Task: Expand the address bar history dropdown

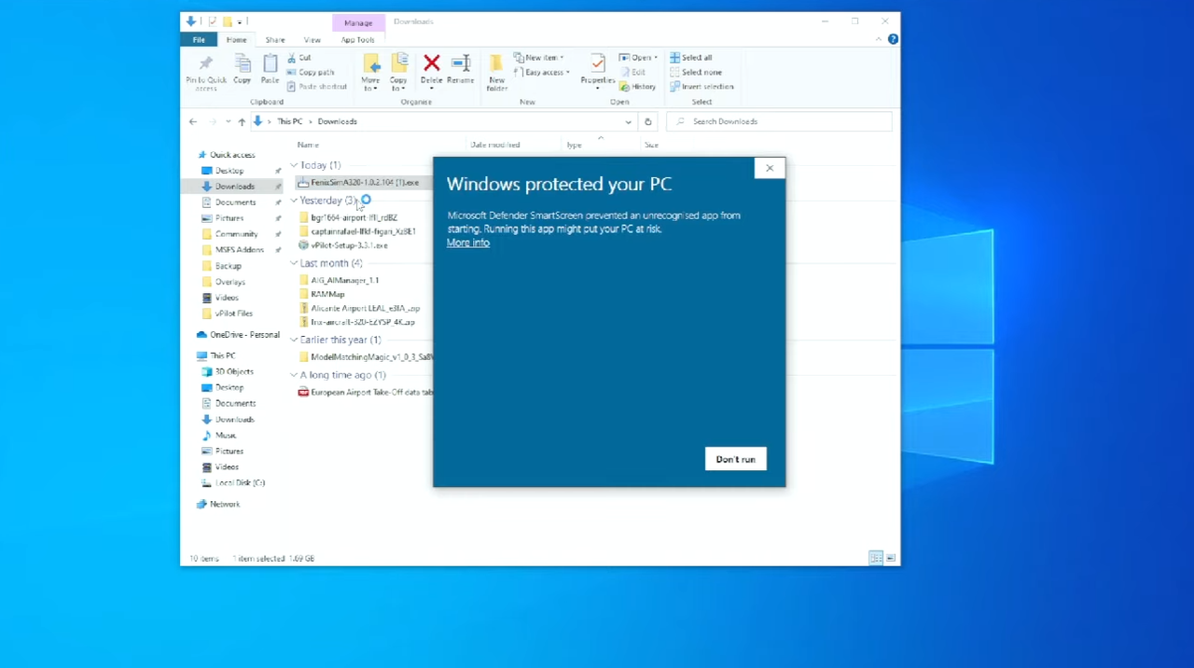Action: [628, 121]
